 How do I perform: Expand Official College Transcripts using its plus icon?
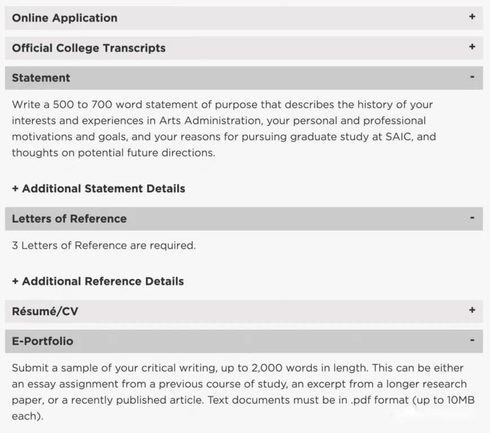point(472,47)
